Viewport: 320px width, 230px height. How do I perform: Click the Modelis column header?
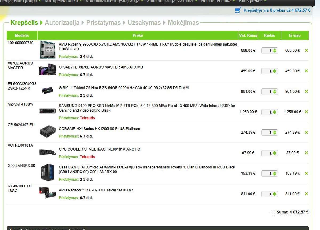pos(22,35)
